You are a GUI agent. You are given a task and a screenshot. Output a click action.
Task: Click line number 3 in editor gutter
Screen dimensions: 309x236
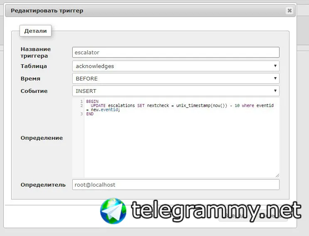[81, 114]
